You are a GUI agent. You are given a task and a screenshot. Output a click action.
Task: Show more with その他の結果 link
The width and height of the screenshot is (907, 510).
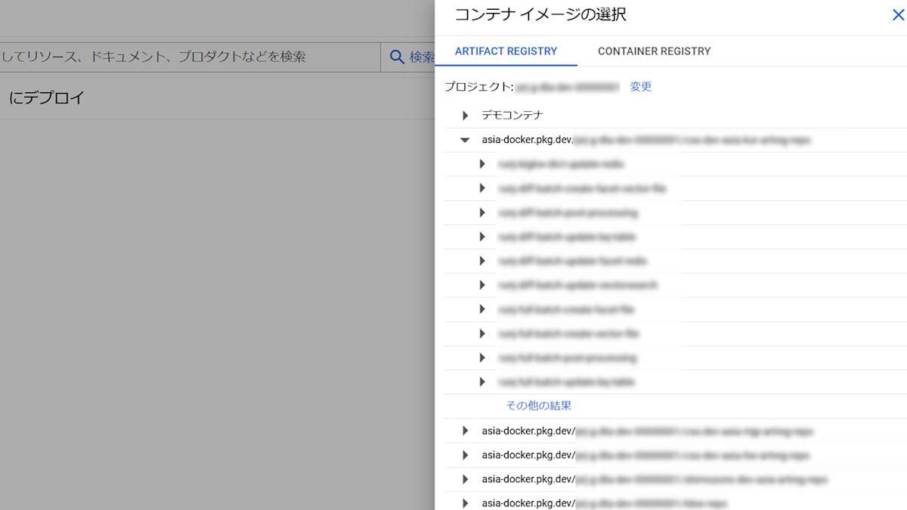point(538,406)
